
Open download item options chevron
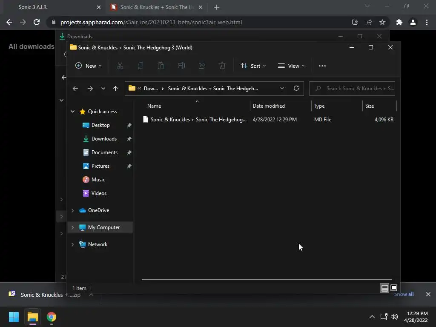(x=91, y=295)
